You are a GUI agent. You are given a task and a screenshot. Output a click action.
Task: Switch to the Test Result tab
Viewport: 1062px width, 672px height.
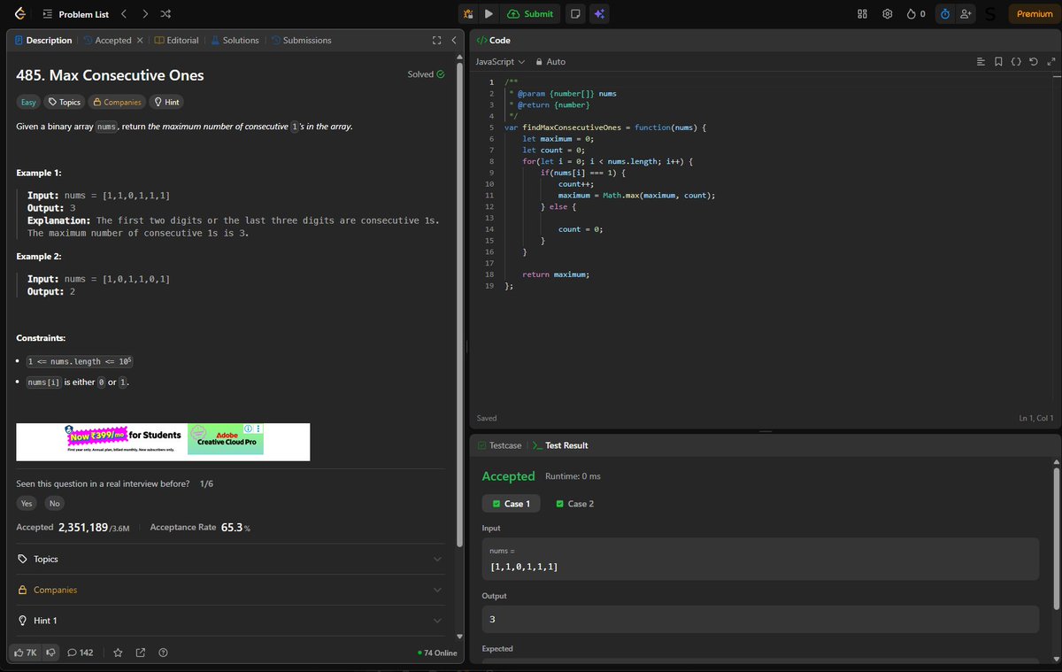point(560,445)
